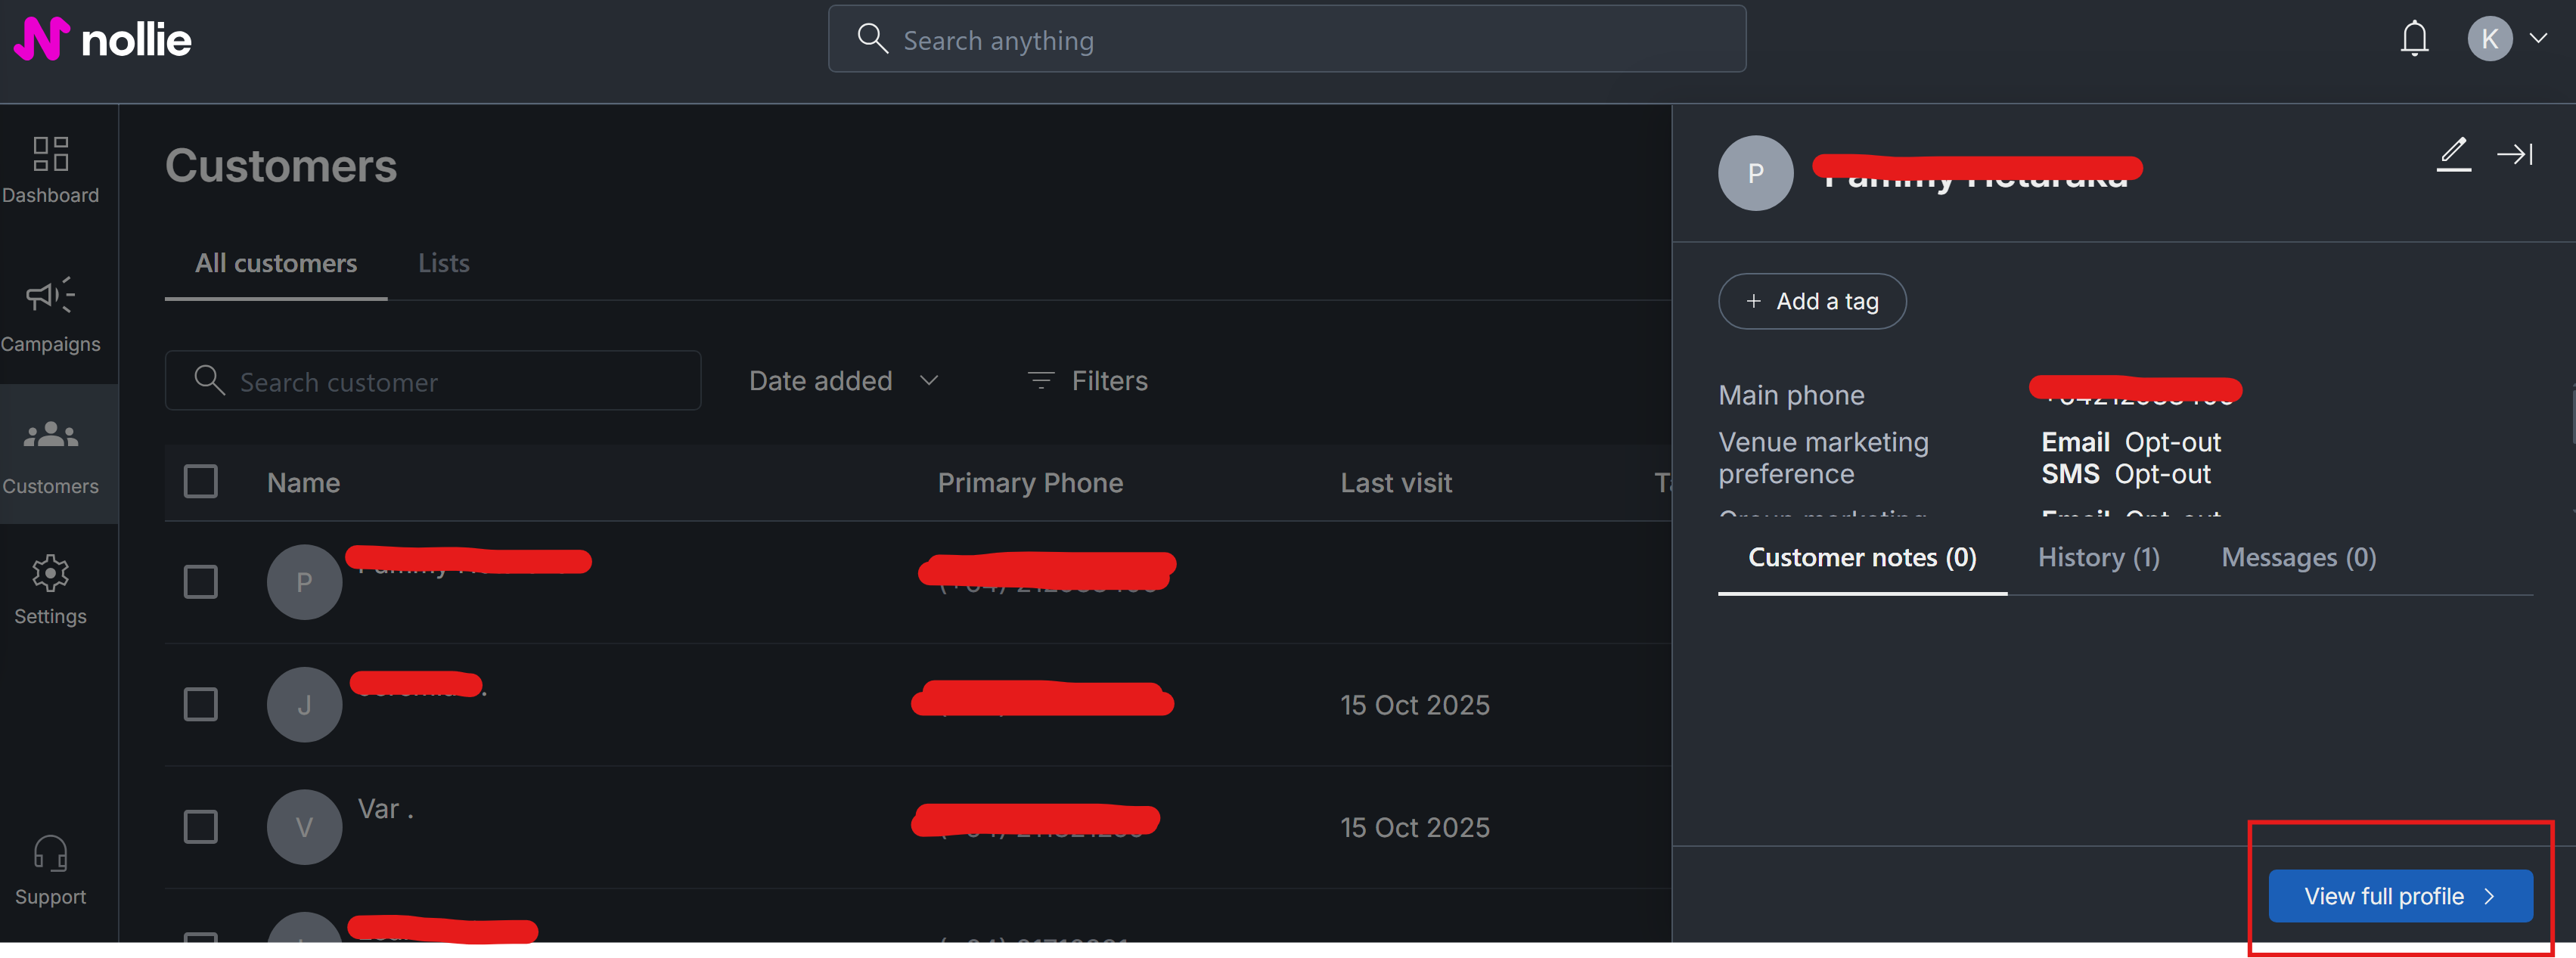This screenshot has height=958, width=2576.
Task: Click the Filters icon button
Action: [1088, 381]
